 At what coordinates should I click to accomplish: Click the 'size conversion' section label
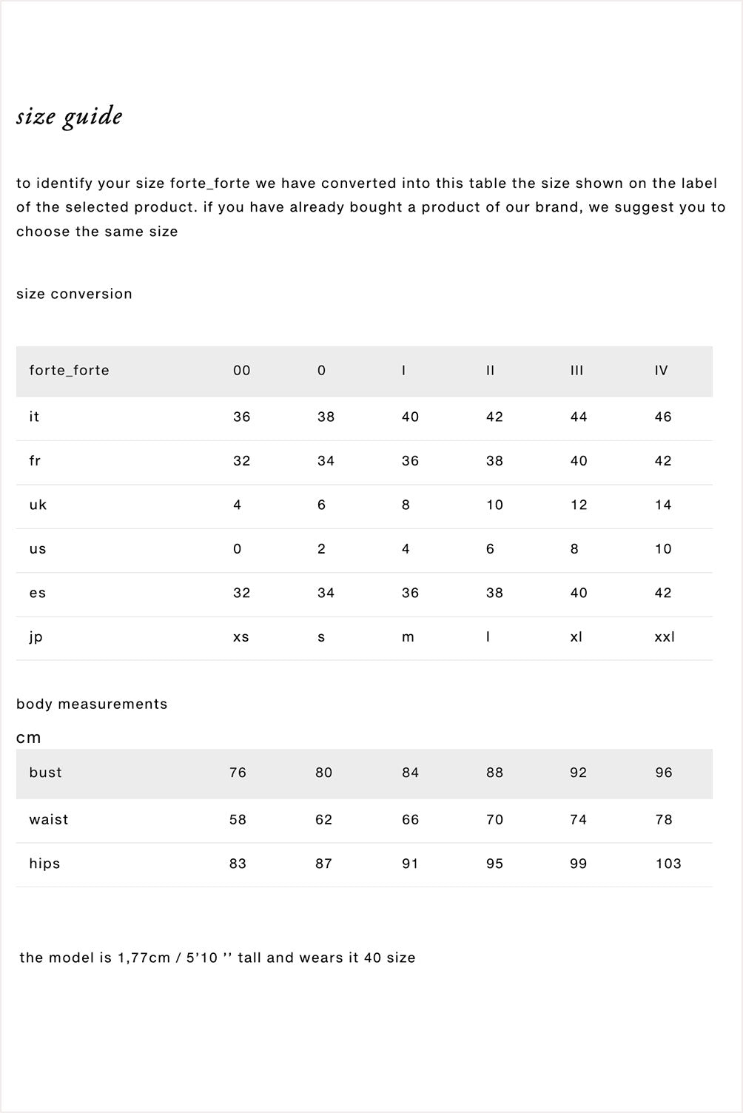[x=74, y=294]
